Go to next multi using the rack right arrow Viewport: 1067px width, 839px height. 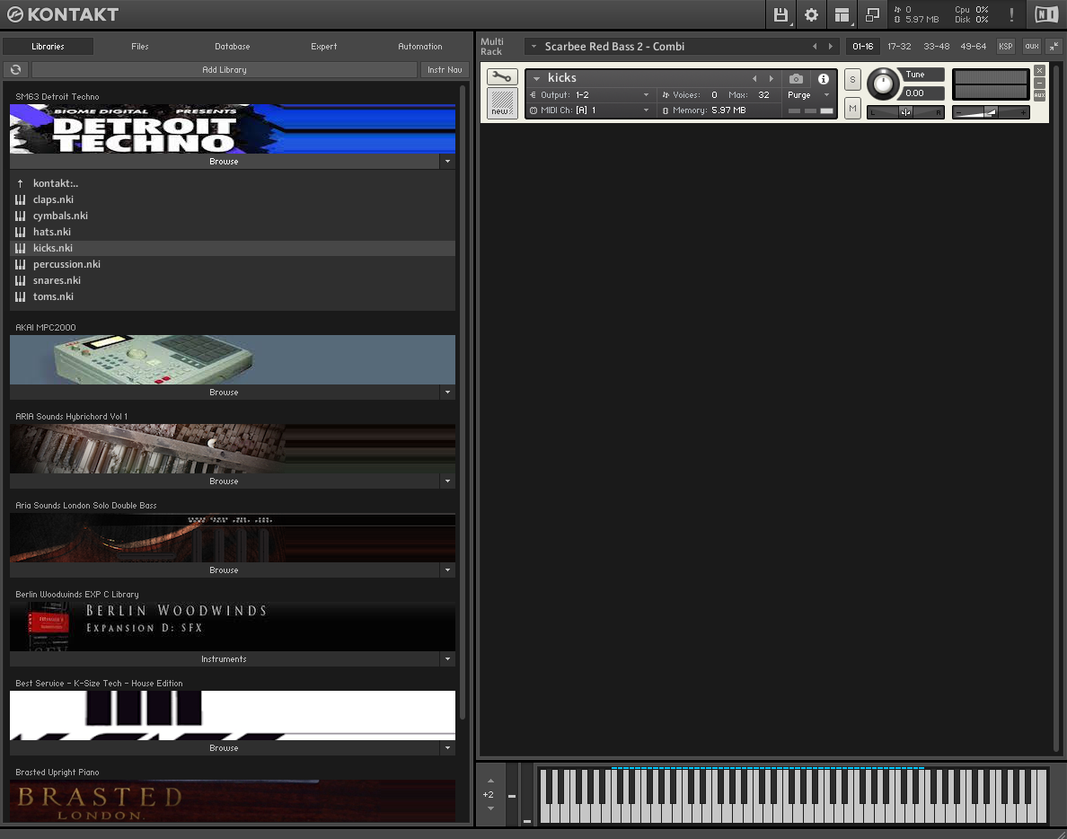coord(830,47)
